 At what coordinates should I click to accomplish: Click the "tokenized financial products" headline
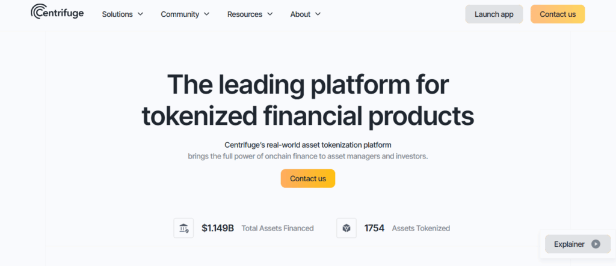(307, 116)
